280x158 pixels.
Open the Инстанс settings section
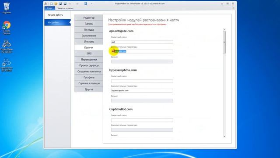pos(89,42)
